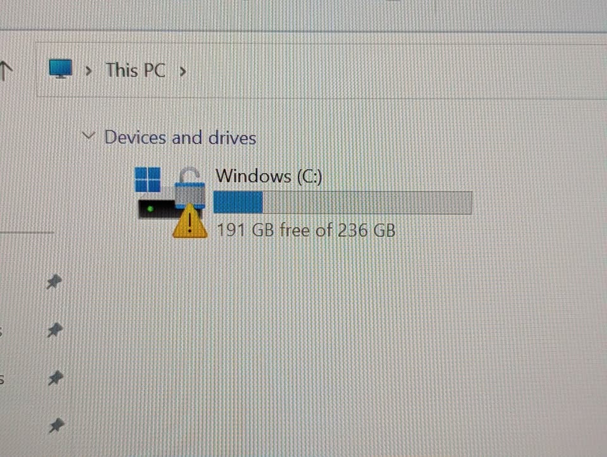This screenshot has height=457, width=607.
Task: Select the Windows (C:) drive label
Action: (x=269, y=176)
